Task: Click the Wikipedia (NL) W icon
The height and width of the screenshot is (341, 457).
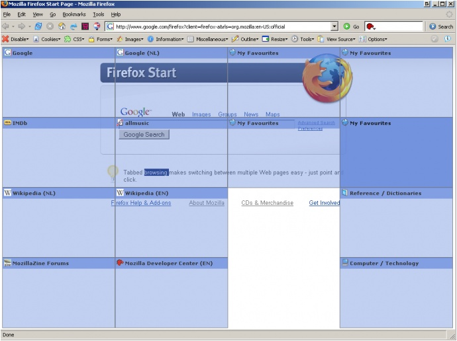Action: pyautogui.click(x=7, y=193)
